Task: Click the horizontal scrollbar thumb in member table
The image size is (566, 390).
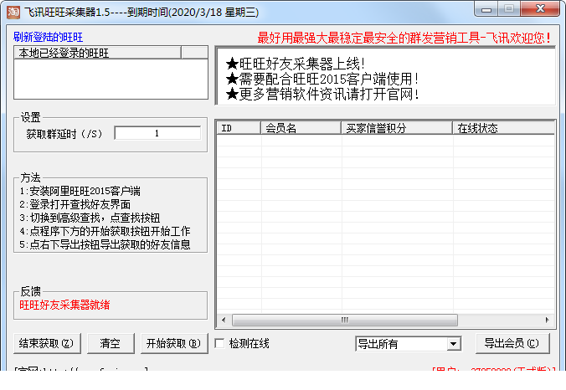Action: (x=345, y=320)
